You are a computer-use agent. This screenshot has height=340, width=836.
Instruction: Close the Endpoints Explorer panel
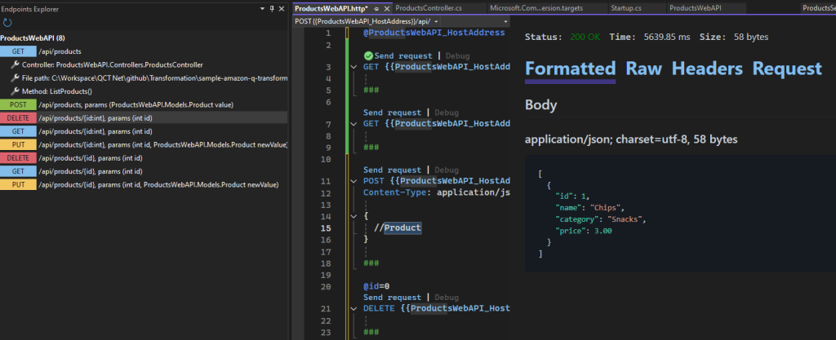click(282, 9)
